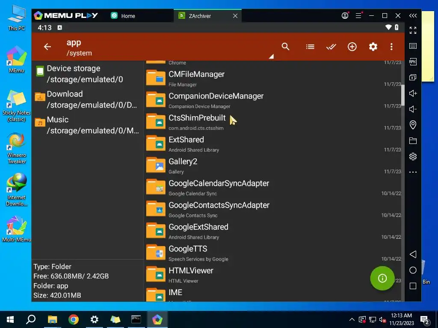The width and height of the screenshot is (438, 328).
Task: Go to Music favorite location
Action: pos(88,125)
